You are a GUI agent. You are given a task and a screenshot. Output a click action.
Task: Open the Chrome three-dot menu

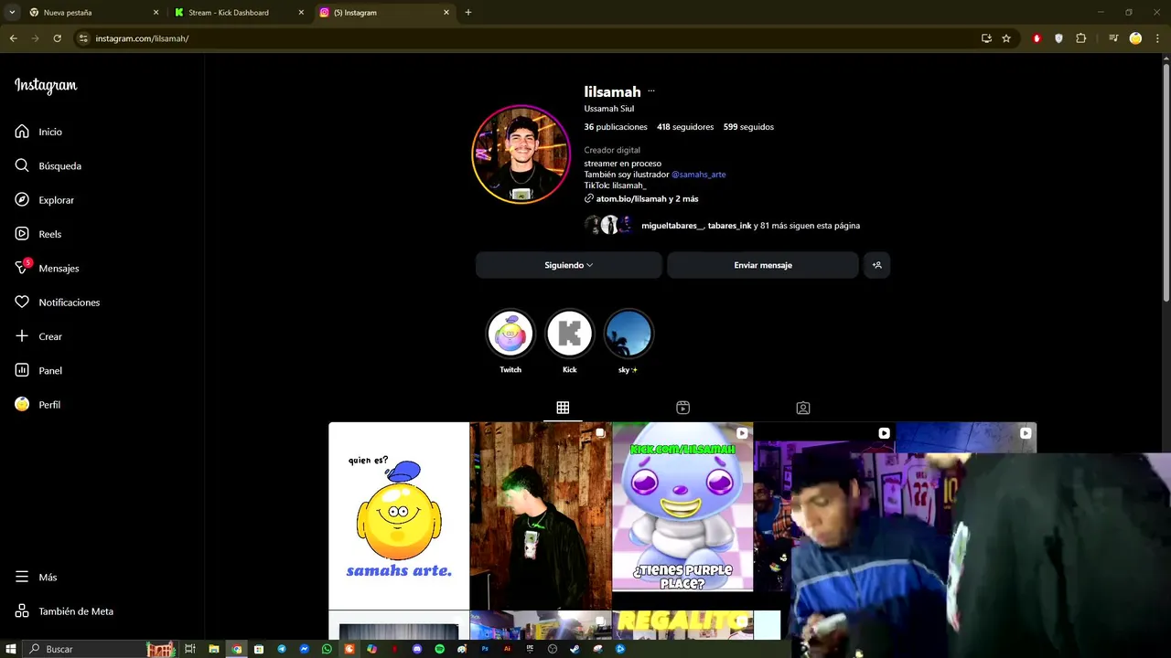[x=1158, y=38]
